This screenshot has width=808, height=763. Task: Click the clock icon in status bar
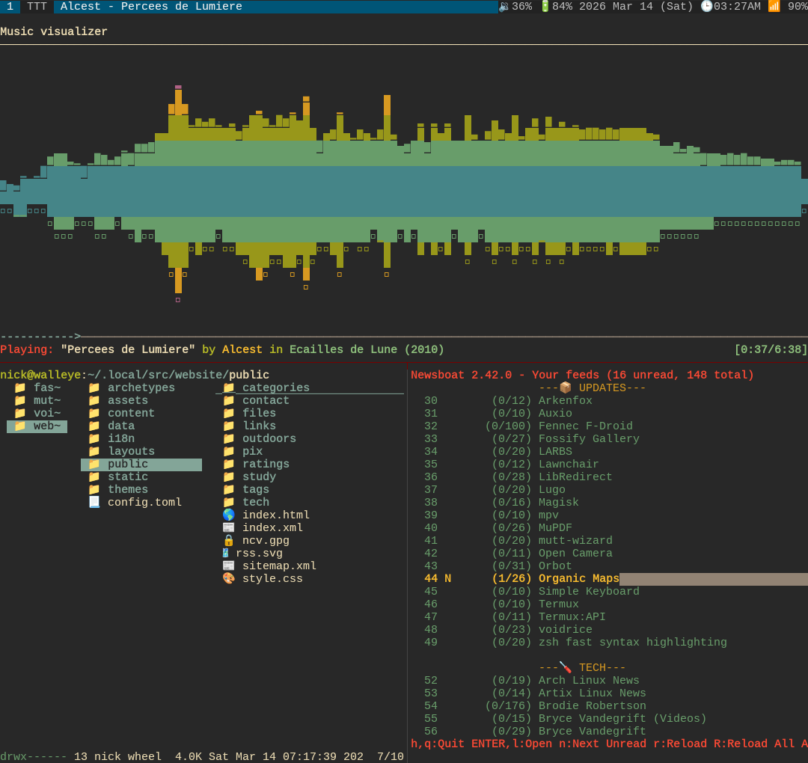tap(706, 7)
